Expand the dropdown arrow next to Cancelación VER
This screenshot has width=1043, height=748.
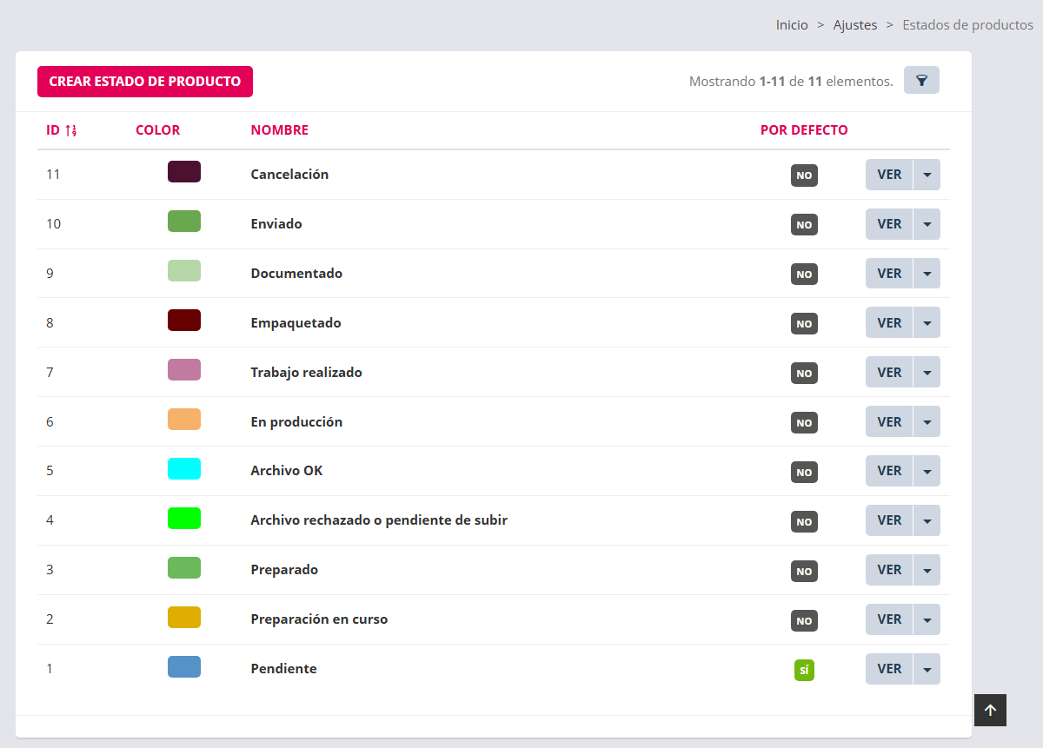[x=927, y=175]
